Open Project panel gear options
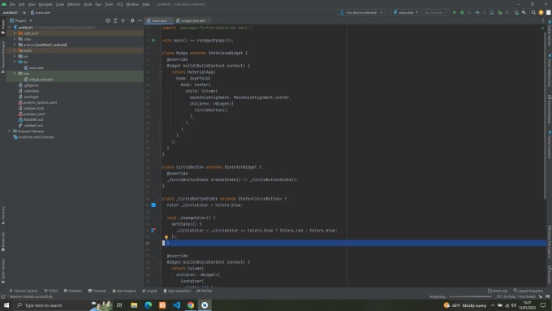The height and width of the screenshot is (311, 552). (132, 20)
